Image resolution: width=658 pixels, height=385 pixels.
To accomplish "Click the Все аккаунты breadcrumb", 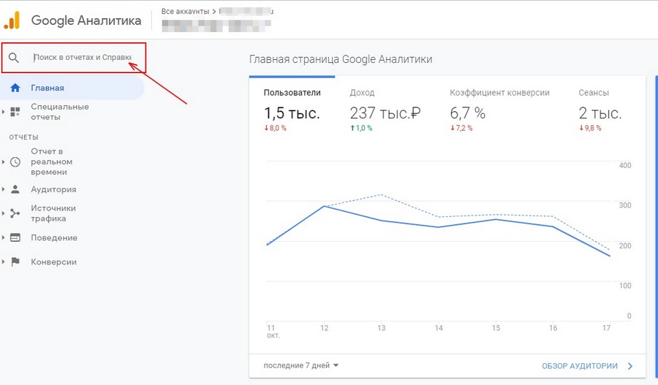I will pyautogui.click(x=185, y=12).
